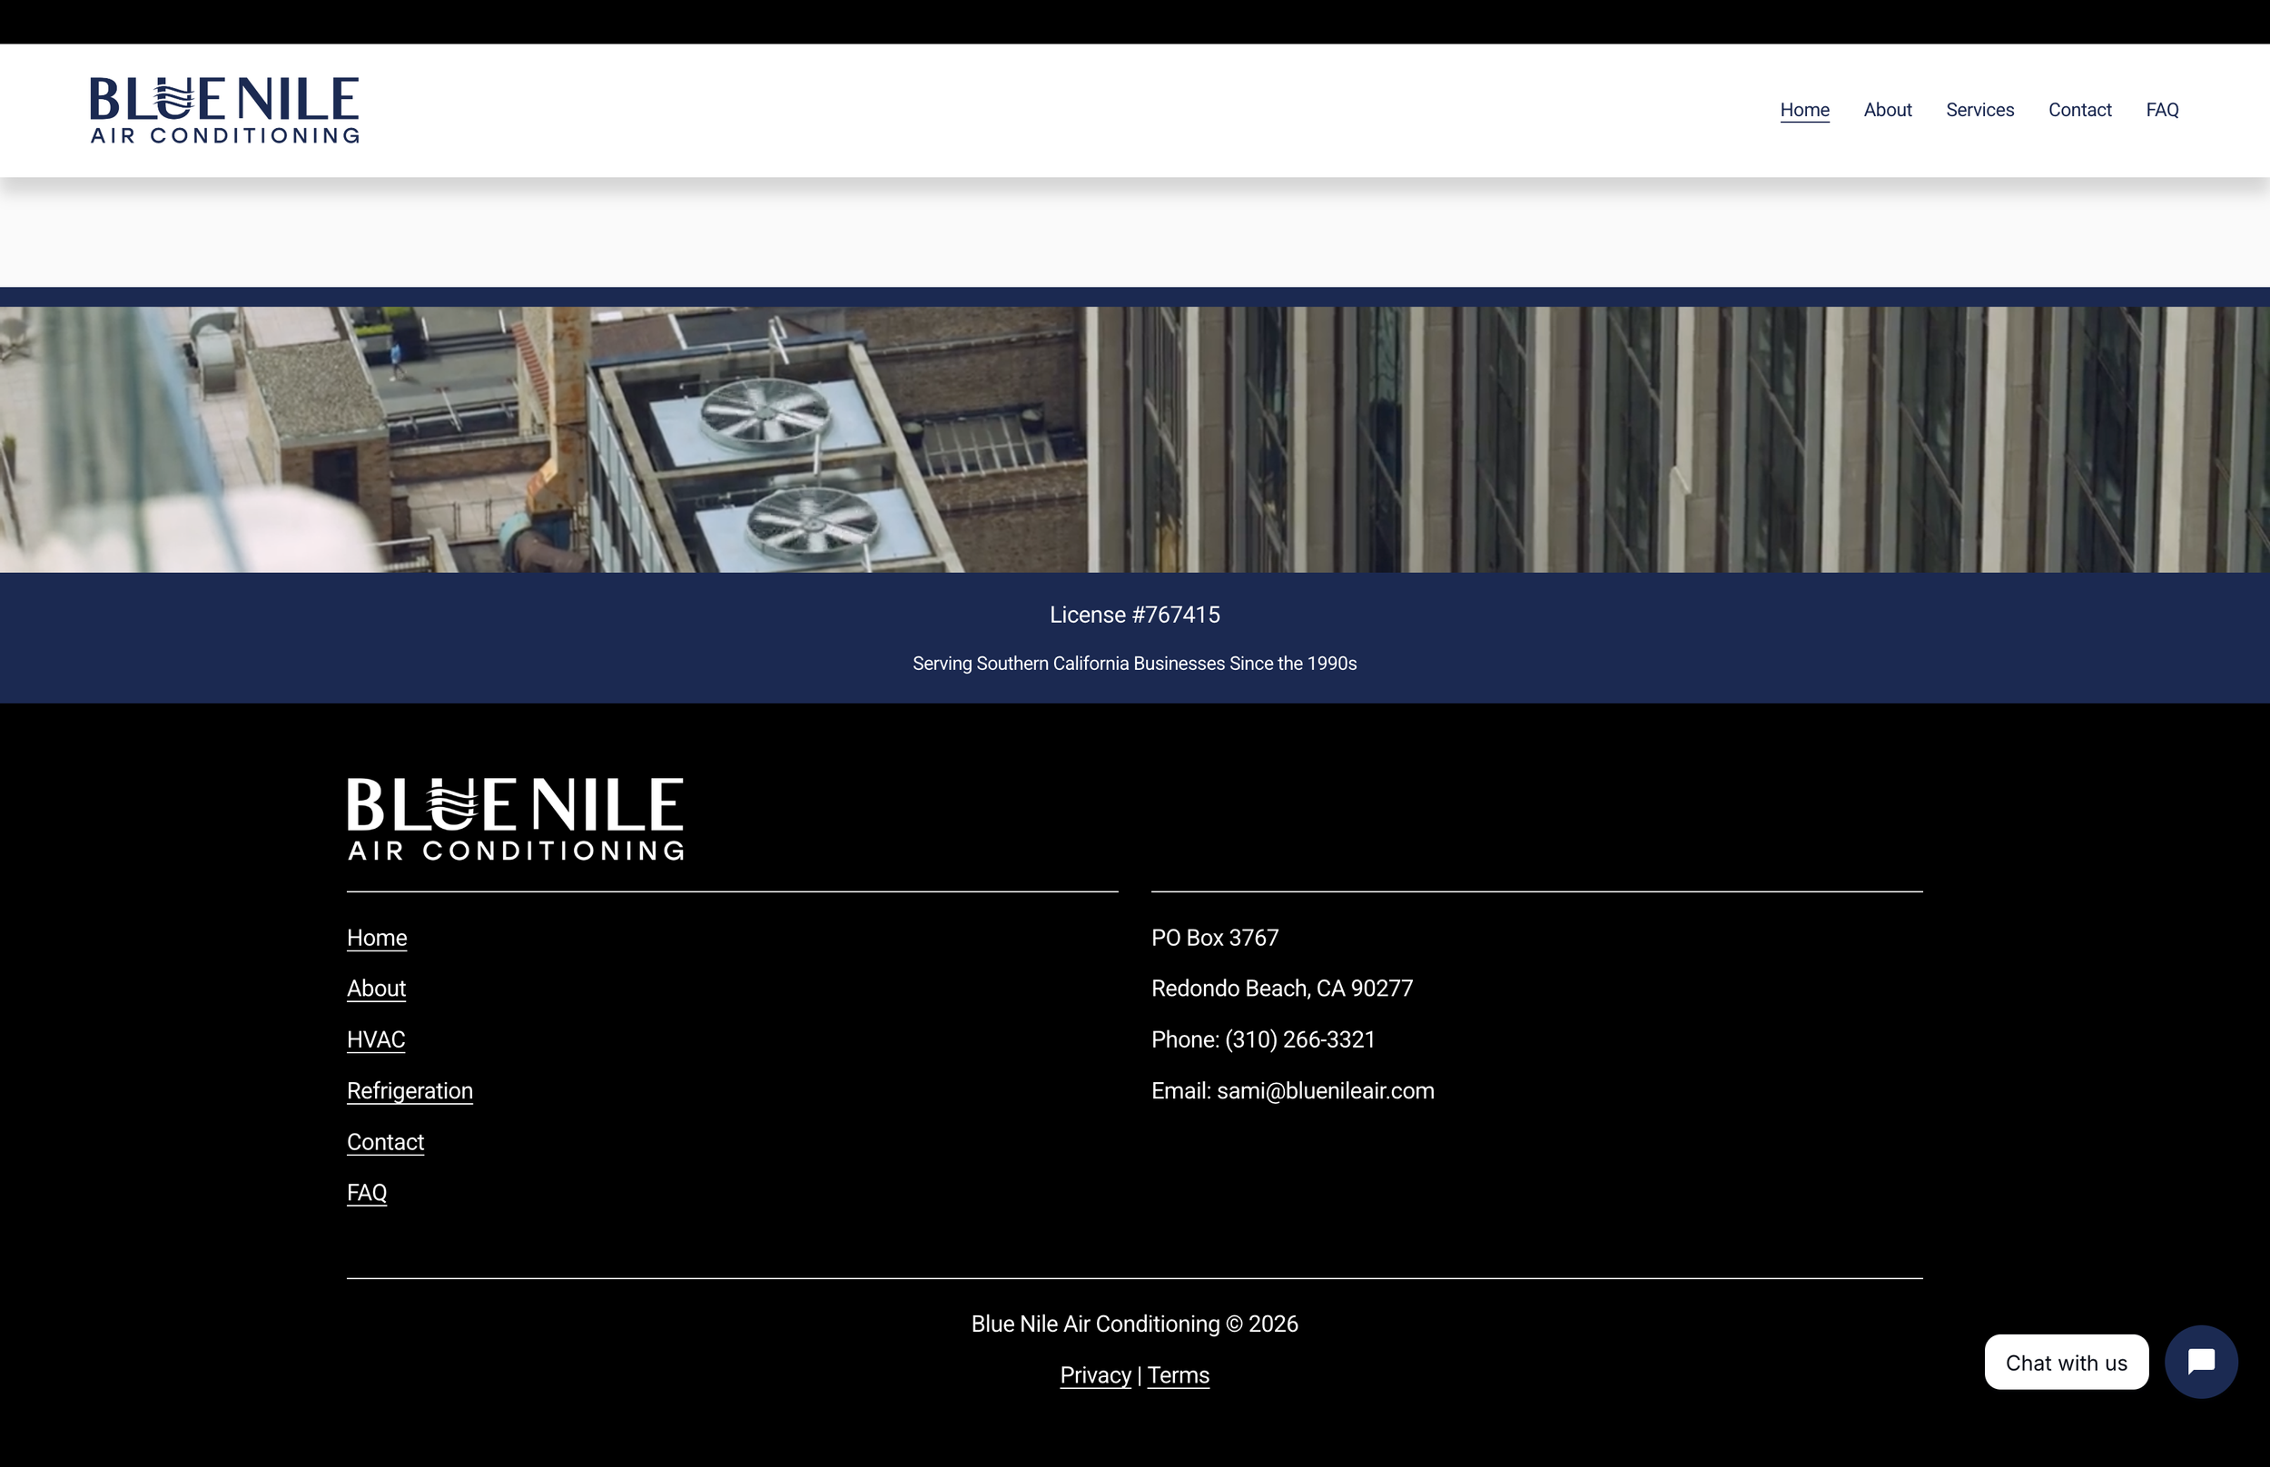Open FAQ in the header menu
Screen dimensions: 2270x1467
pos(2161,110)
